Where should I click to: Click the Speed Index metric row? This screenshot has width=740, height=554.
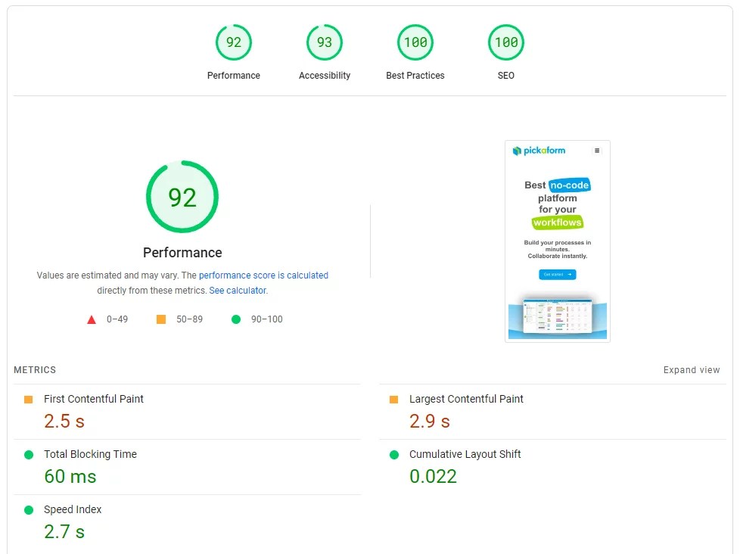click(x=73, y=509)
